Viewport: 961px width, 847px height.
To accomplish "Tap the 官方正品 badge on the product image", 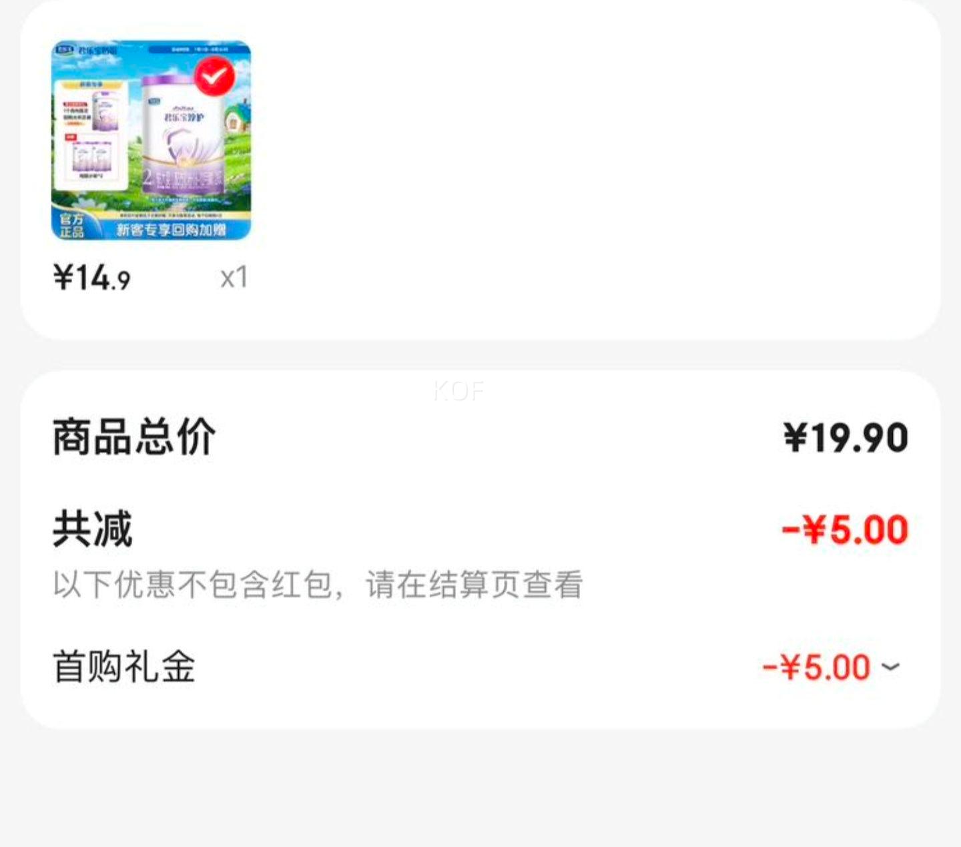I will 72,226.
